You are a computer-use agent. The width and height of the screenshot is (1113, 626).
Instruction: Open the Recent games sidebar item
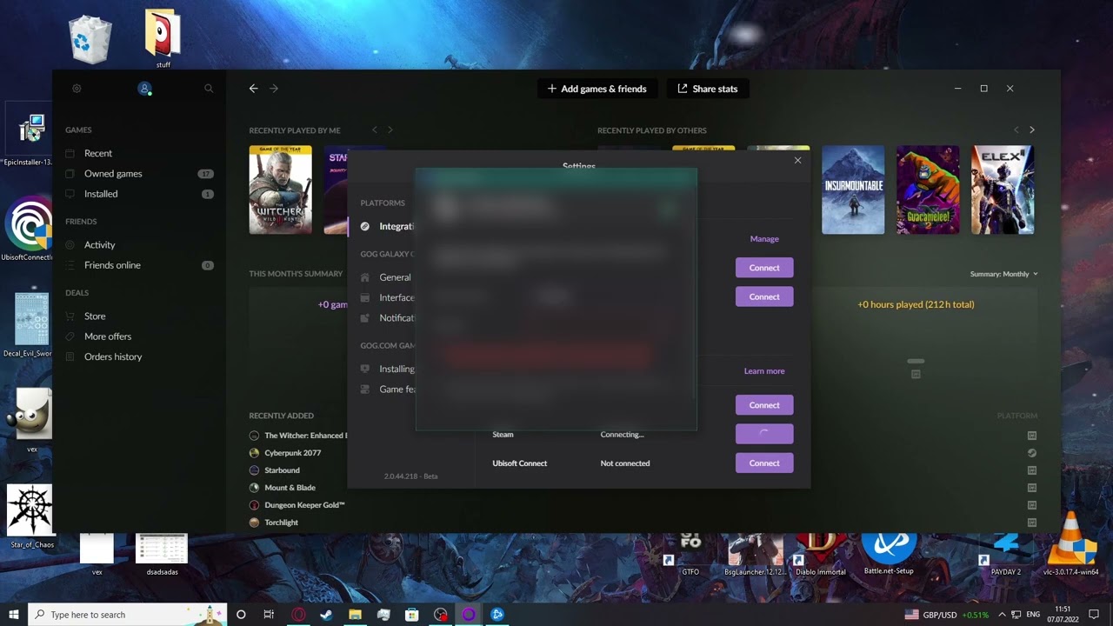click(98, 153)
